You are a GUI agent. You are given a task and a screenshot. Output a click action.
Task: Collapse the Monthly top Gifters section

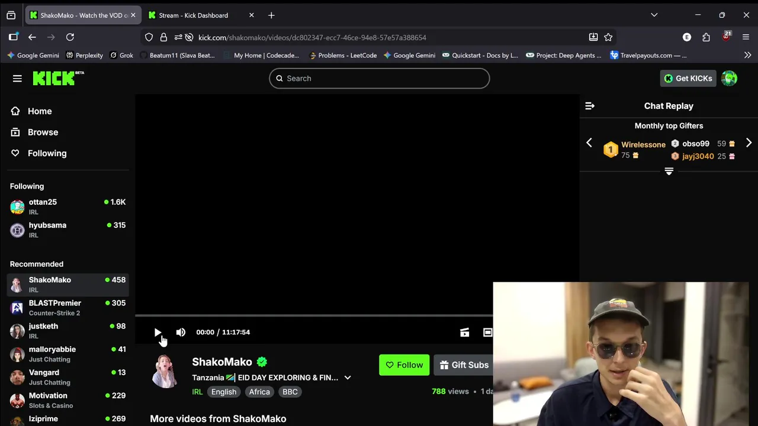(669, 171)
